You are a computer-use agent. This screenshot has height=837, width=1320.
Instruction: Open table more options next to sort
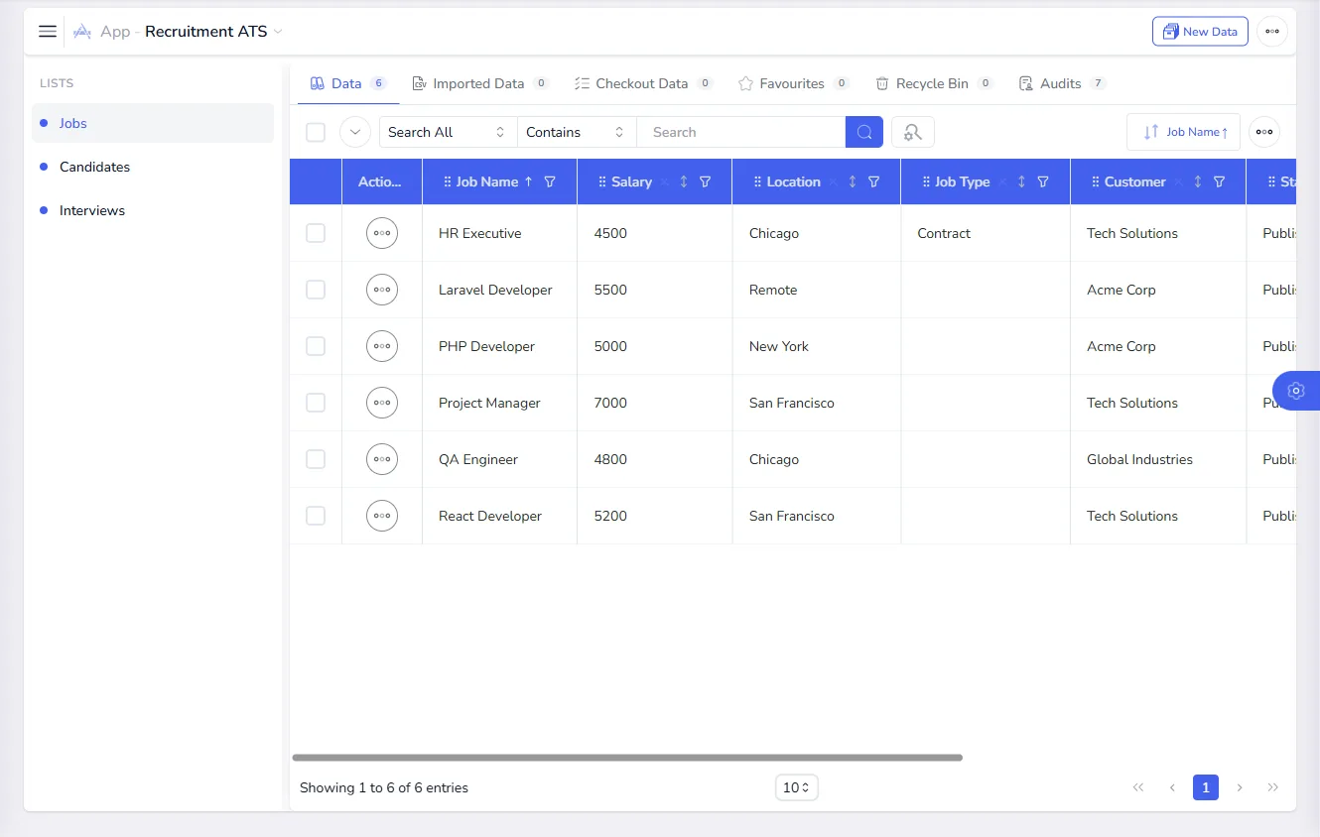1264,132
